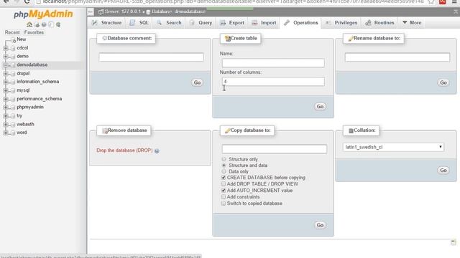Image resolution: width=460 pixels, height=258 pixels.
Task: Click the browser reload icon
Action: click(x=27, y=1)
